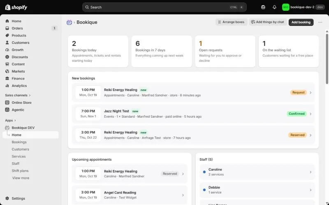329x205 pixels.
Task: Open the Bookings today card
Action: (98, 52)
